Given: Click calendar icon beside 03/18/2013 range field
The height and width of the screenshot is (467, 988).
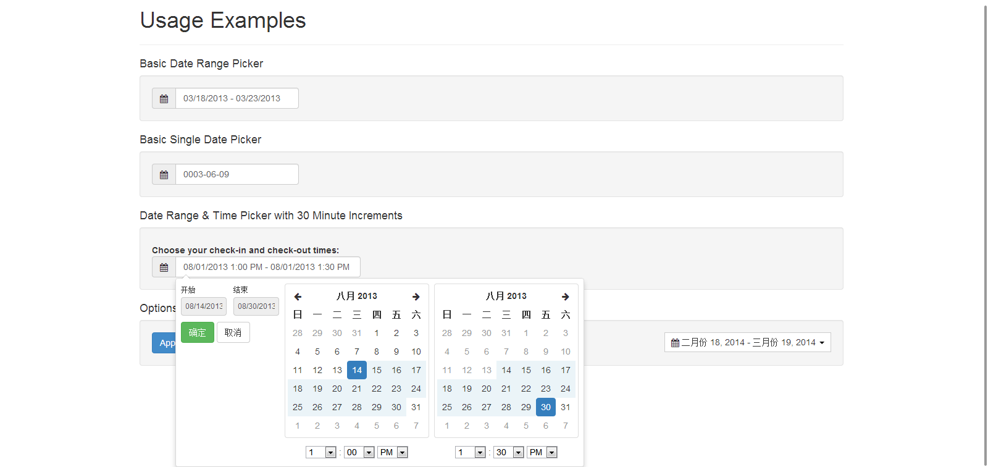Looking at the screenshot, I should 164,99.
